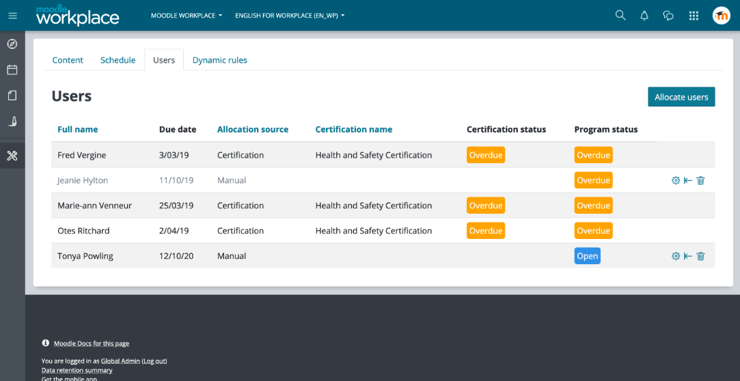Expand the MOODLE WORKPLACE dropdown
This screenshot has height=381, width=740.
click(187, 16)
